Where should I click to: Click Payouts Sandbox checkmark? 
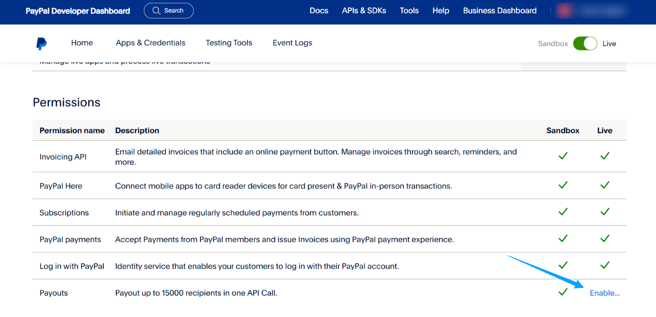point(563,292)
